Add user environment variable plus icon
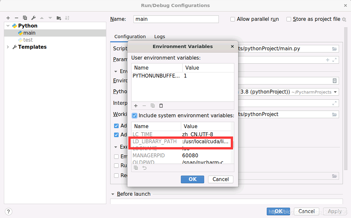 (136, 106)
